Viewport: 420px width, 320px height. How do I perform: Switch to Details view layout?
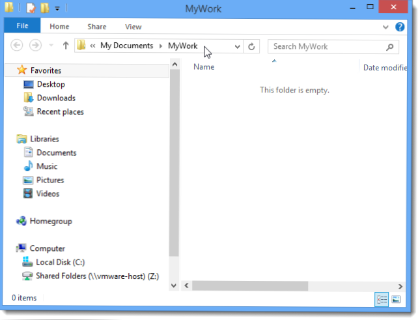(x=382, y=298)
